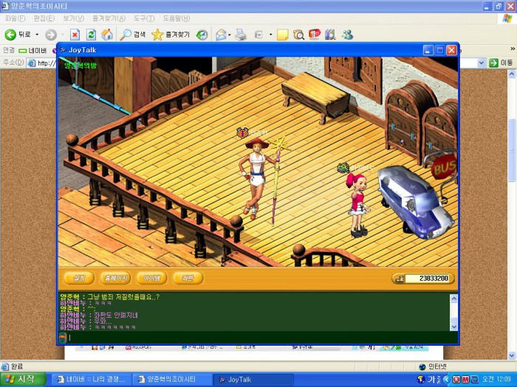Click the Search magnifier toolbar icon

point(126,35)
